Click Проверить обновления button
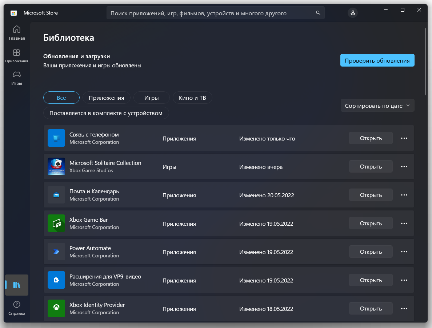432x328 pixels. click(377, 60)
